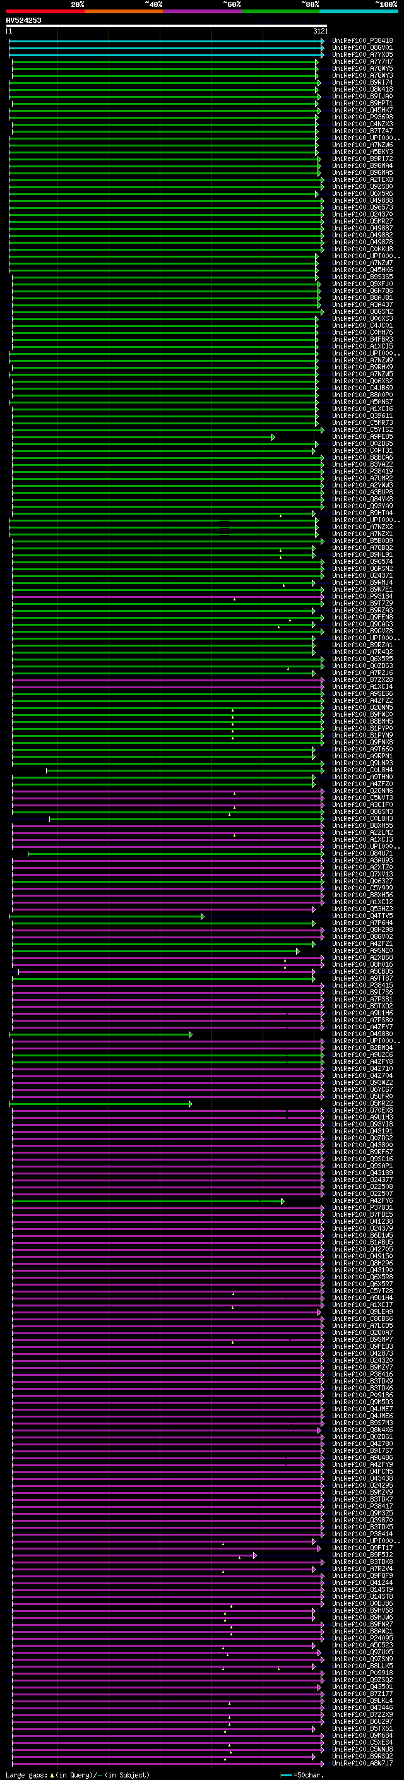Click the UniRef100_Q53HZ3 label

362,909
